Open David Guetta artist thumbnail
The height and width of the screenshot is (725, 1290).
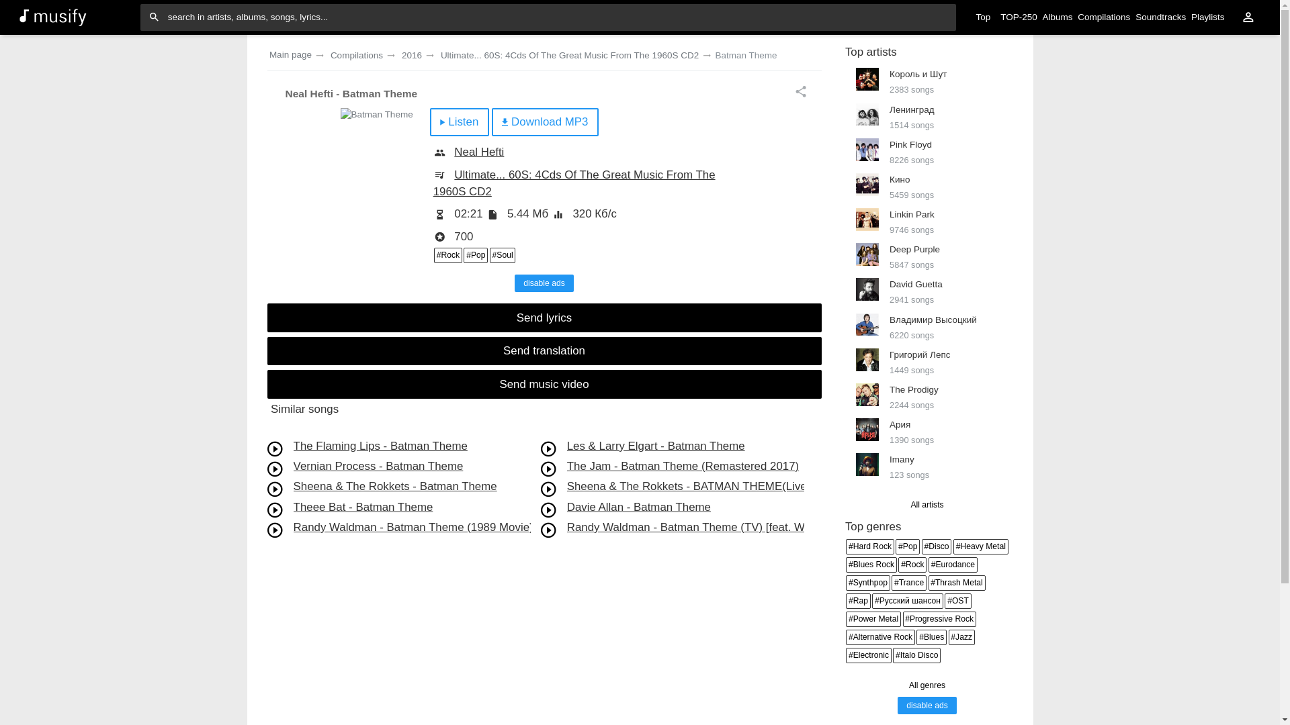point(867,289)
